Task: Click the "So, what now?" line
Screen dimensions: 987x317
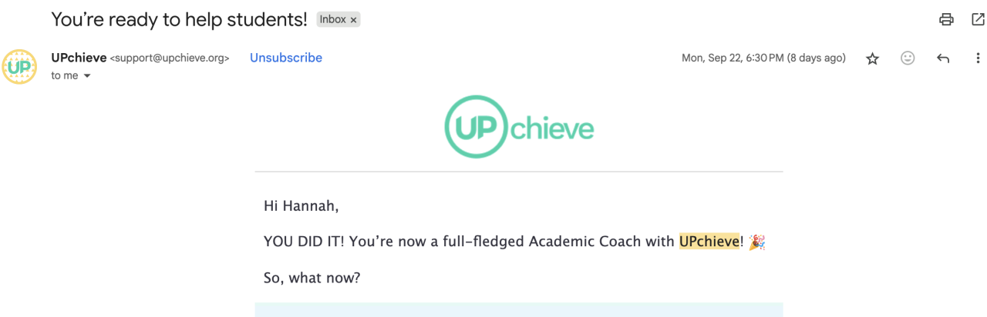Action: point(312,278)
